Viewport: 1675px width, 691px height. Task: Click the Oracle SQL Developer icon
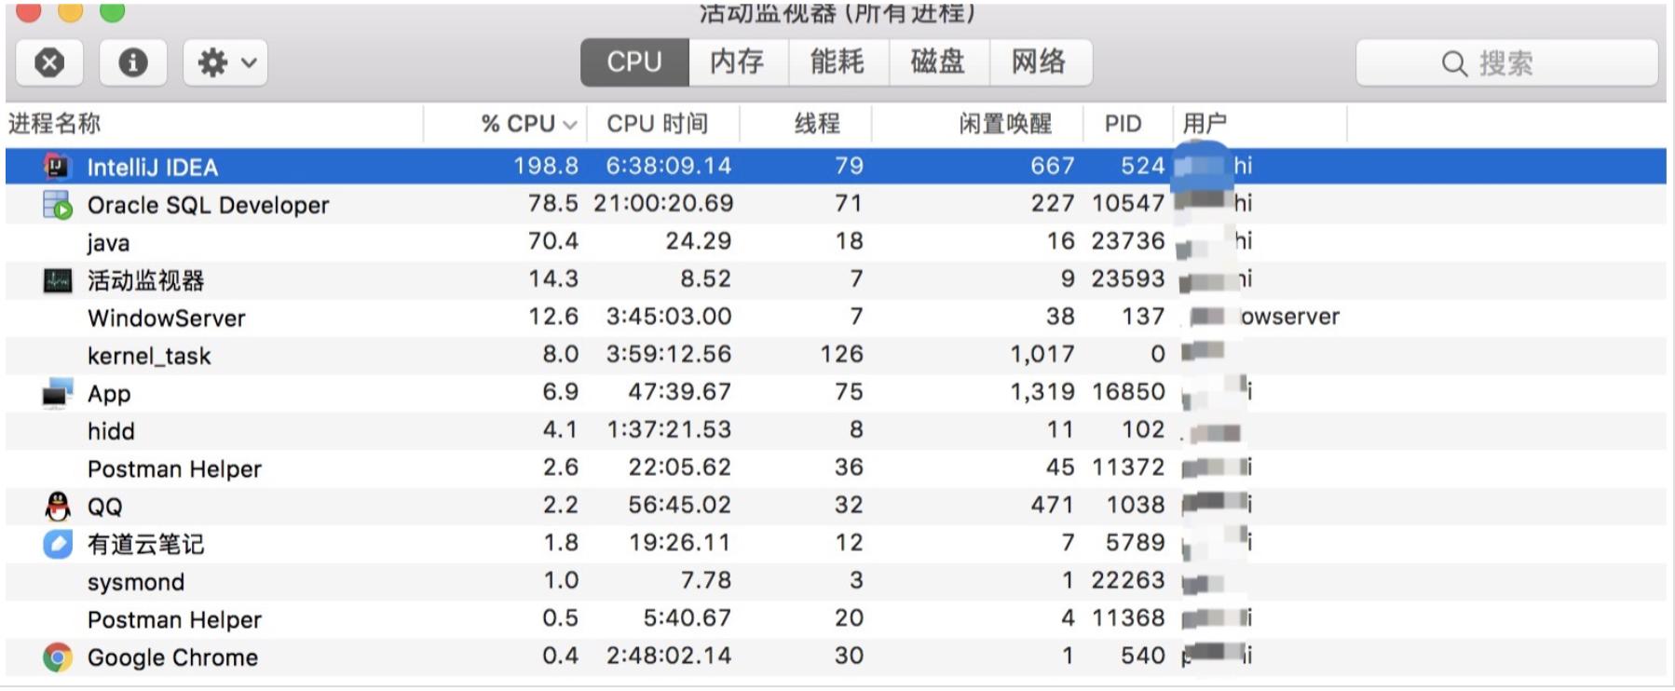pos(57,204)
